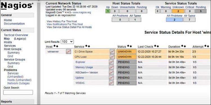Open Network Outages link
This screenshot has height=105, width=211.
(19, 83)
